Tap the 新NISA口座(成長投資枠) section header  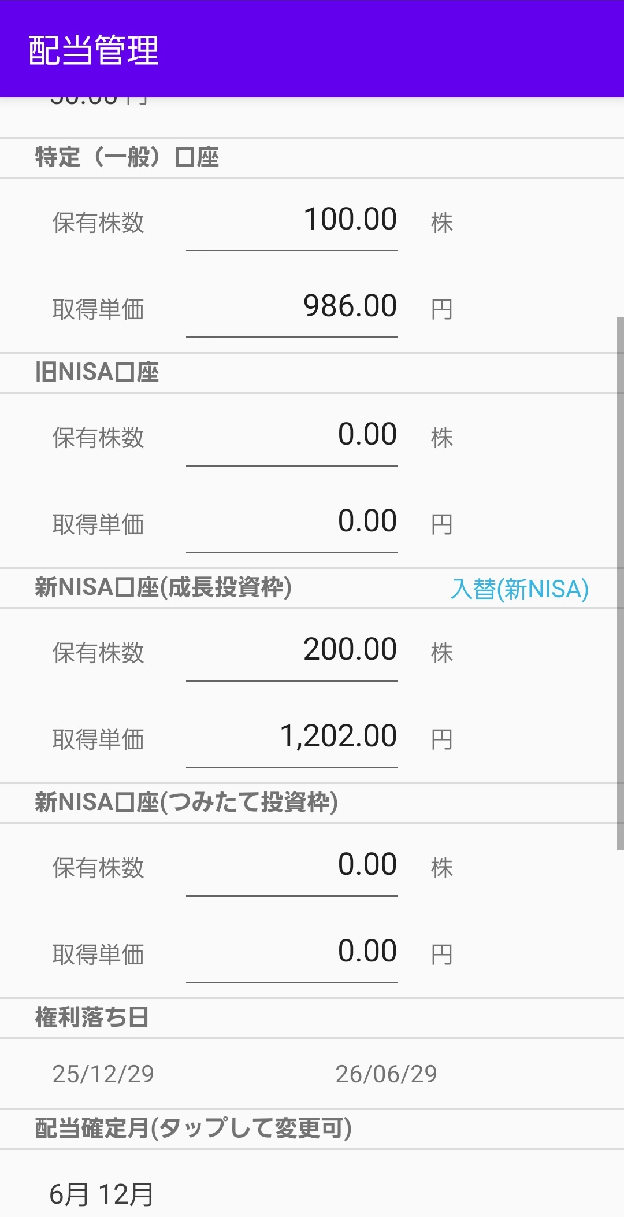163,587
